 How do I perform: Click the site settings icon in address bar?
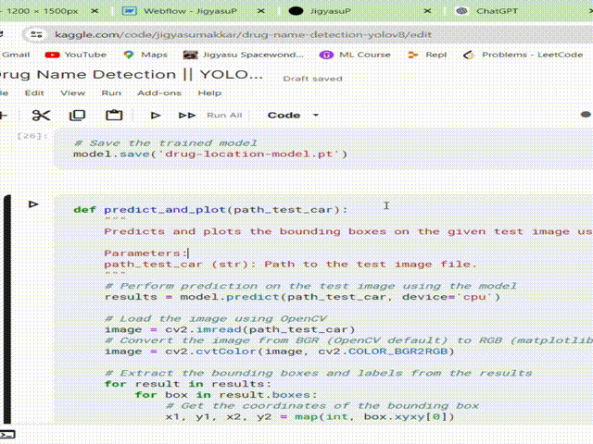tap(36, 35)
